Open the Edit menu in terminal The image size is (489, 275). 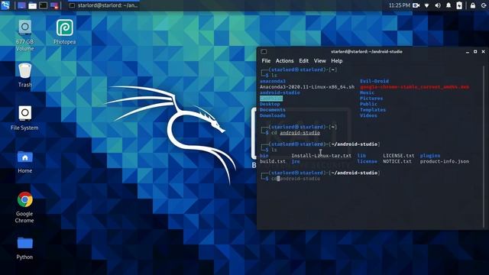coord(304,61)
